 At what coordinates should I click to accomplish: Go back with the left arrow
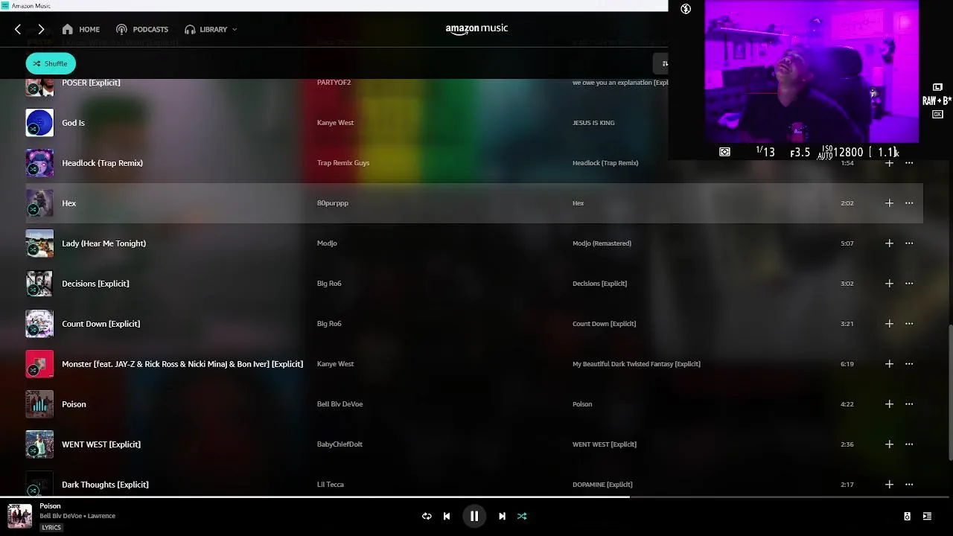click(x=18, y=29)
